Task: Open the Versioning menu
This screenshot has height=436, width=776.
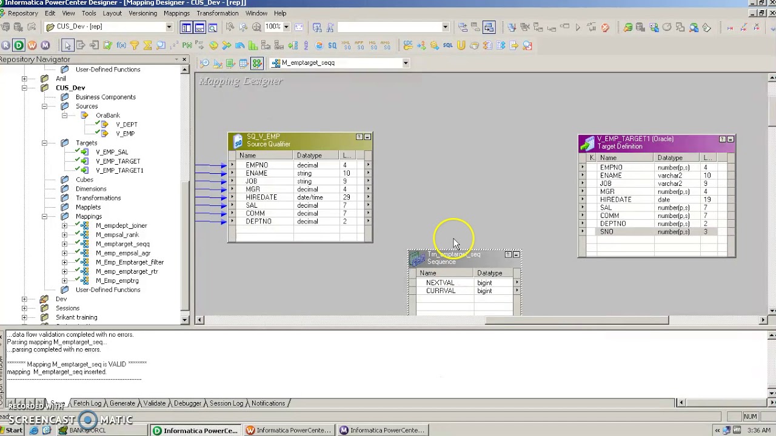Action: point(142,13)
